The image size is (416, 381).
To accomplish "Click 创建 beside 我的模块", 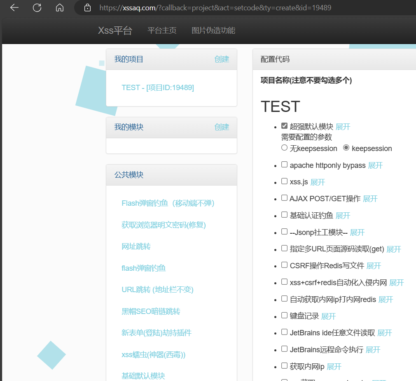I will pyautogui.click(x=222, y=127).
